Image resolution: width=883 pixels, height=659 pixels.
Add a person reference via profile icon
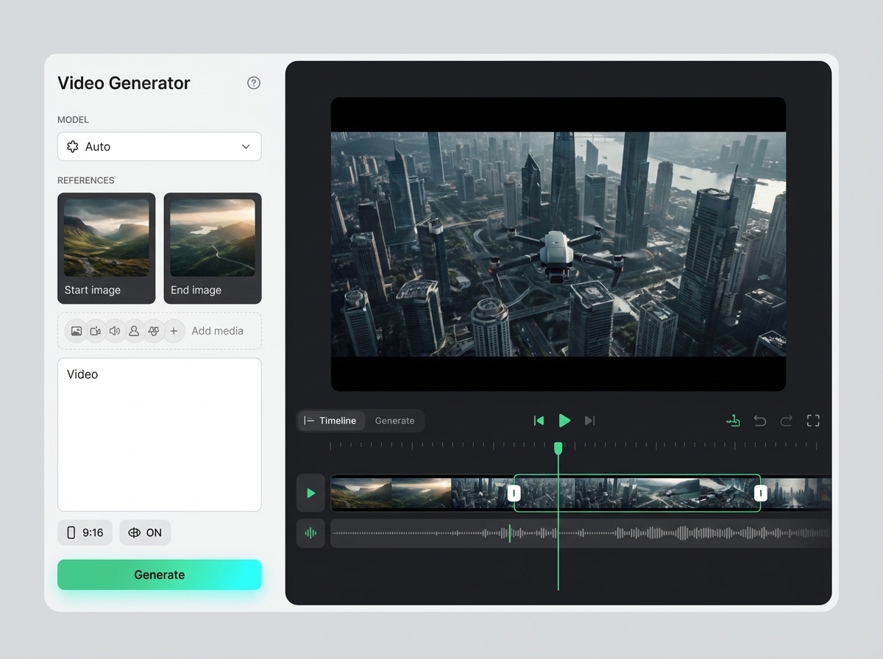134,331
